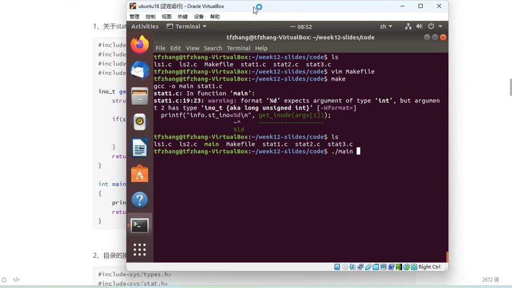The image size is (512, 288).
Task: Open the Files manager in the dock
Action: pos(140,96)
